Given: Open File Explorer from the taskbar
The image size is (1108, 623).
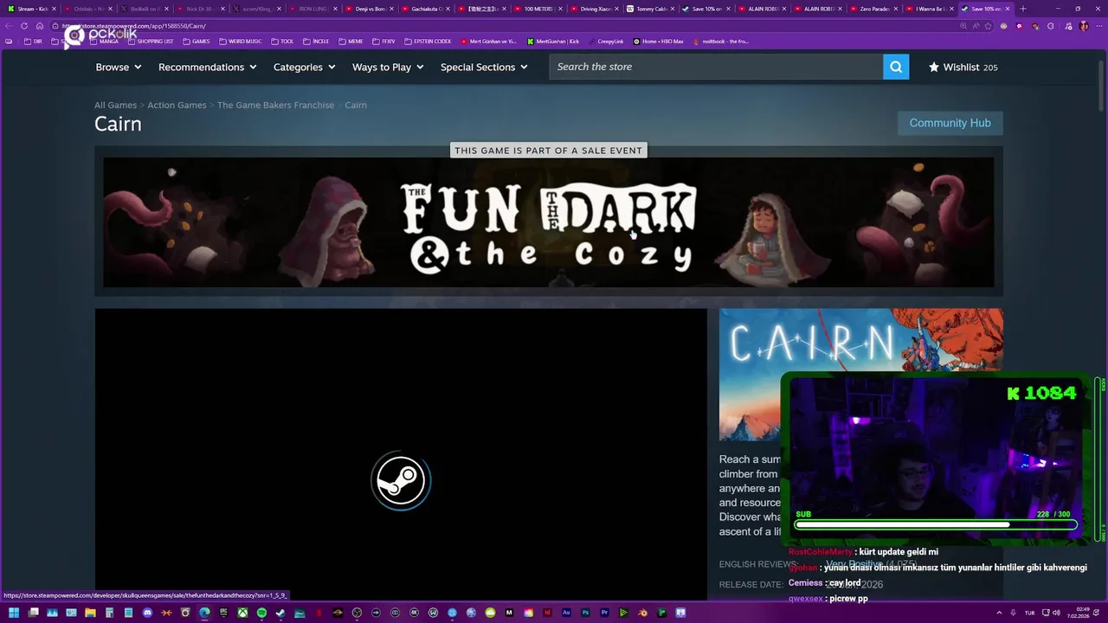Looking at the screenshot, I should click(x=90, y=613).
